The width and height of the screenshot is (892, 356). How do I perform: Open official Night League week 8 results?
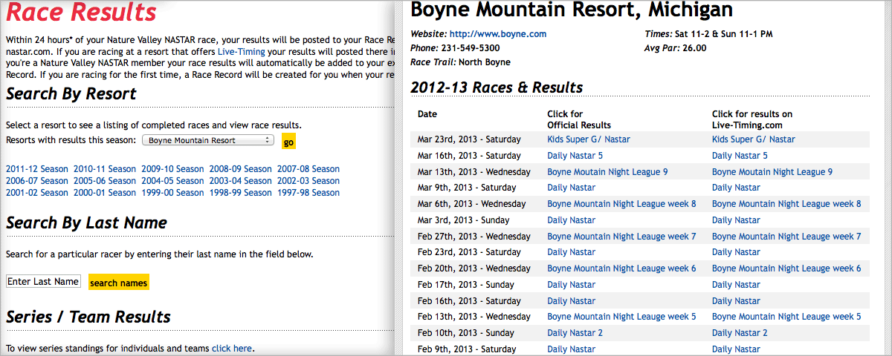[x=621, y=204]
